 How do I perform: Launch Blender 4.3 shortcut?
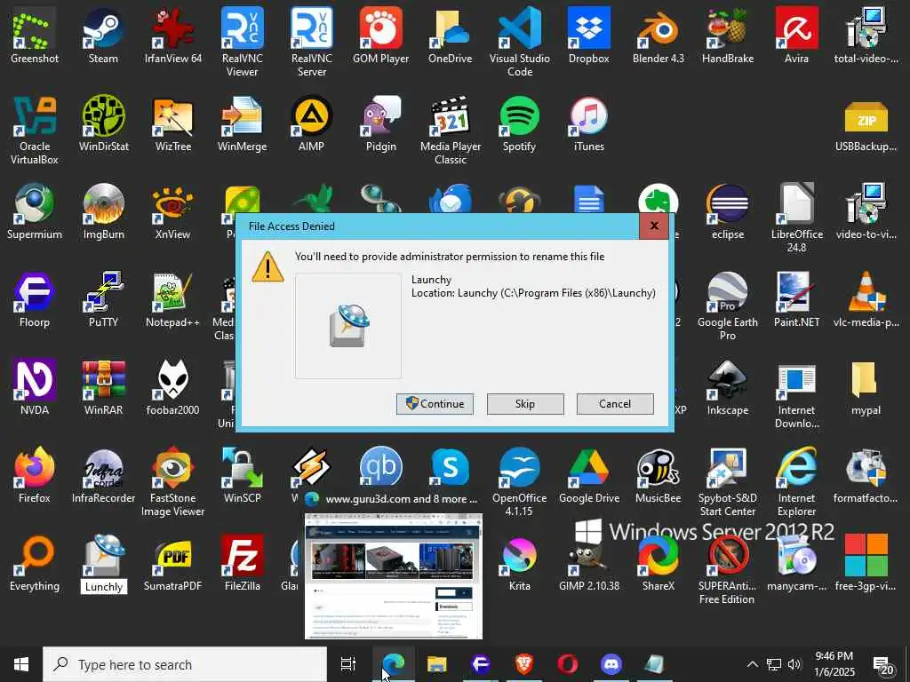[659, 35]
